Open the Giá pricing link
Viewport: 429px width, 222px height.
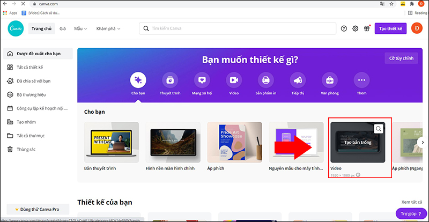point(63,28)
